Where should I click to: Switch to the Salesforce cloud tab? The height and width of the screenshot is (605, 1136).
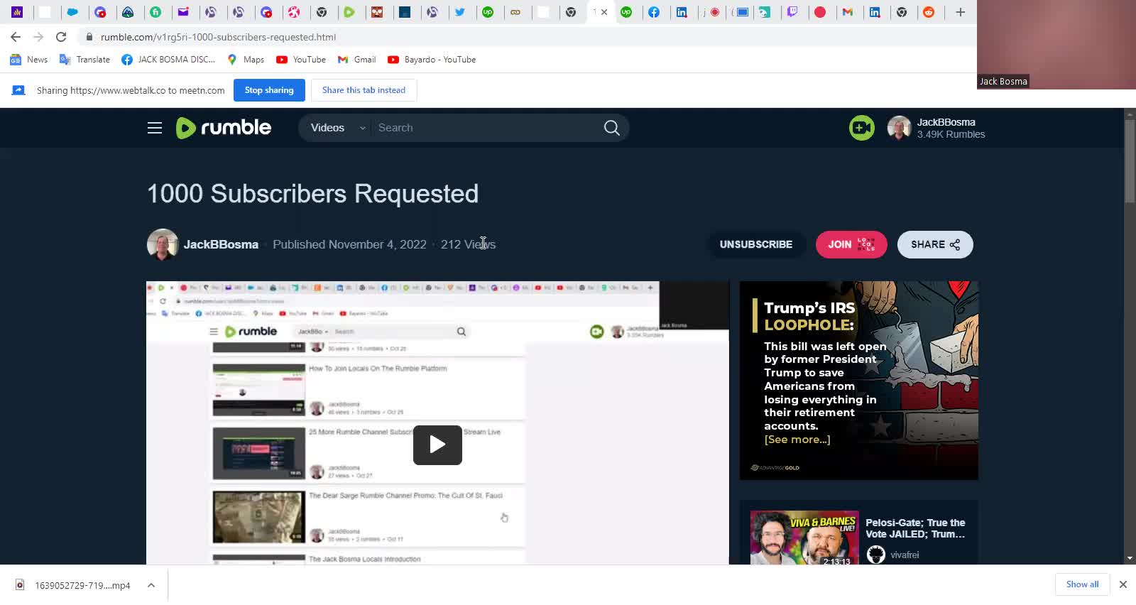click(72, 12)
